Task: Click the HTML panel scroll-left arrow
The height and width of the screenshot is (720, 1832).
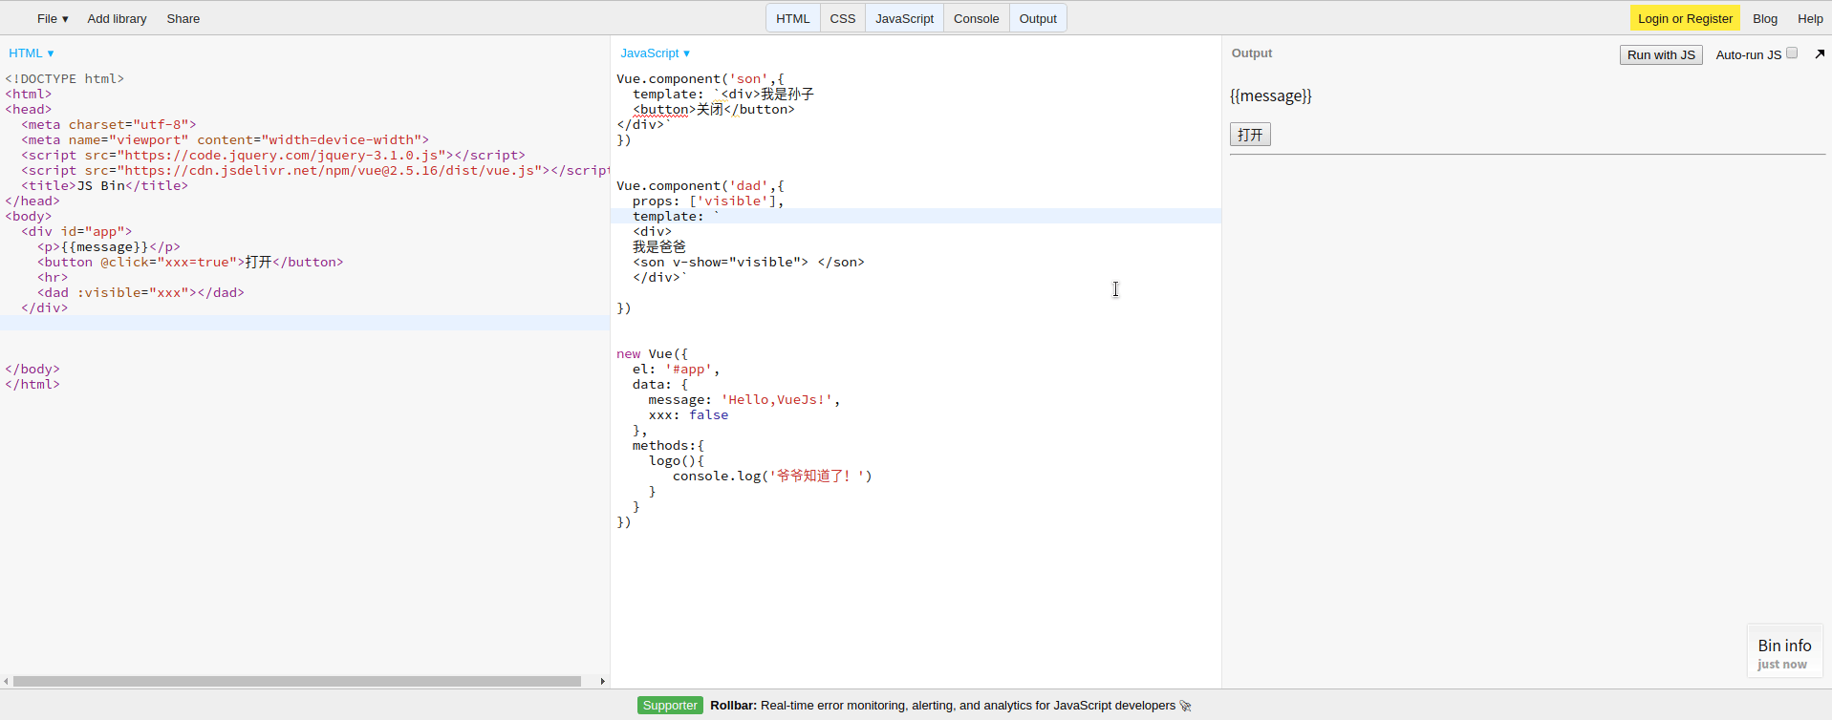Action: tap(6, 681)
